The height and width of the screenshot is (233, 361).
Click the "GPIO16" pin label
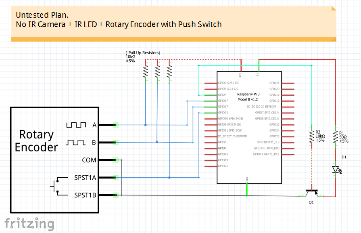tap(274, 95)
